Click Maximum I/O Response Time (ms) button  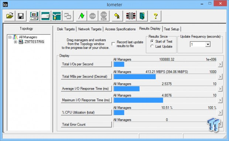coord(86,100)
